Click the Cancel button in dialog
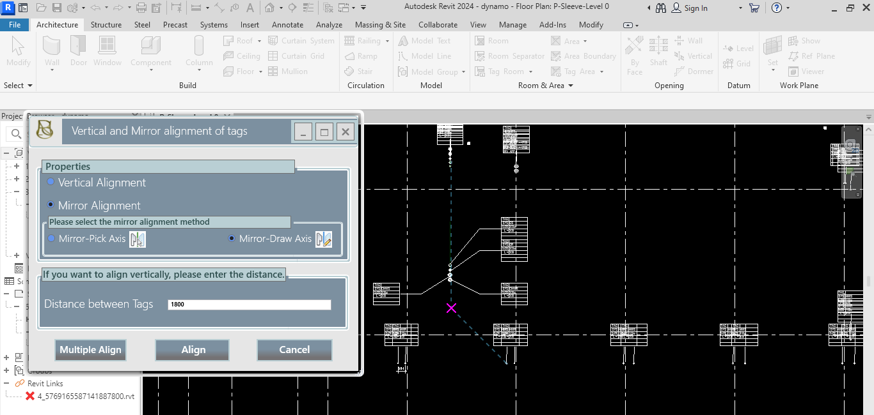 (x=294, y=350)
